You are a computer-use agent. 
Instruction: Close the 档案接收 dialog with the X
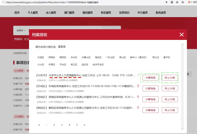click(x=182, y=35)
